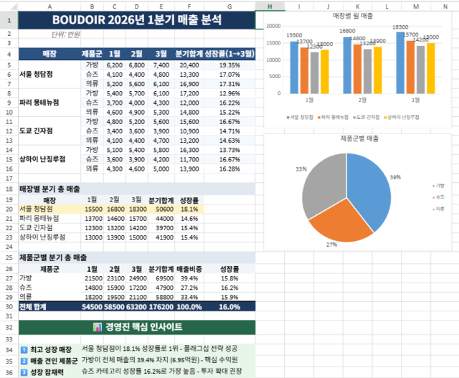459x378 pixels.
Task: Click the 가방이 전체 매출의 39.4% 차지 insight text
Action: tap(159, 359)
